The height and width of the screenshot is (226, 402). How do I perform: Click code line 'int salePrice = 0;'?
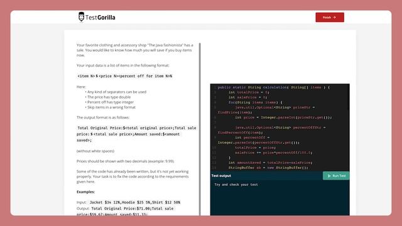(x=247, y=97)
